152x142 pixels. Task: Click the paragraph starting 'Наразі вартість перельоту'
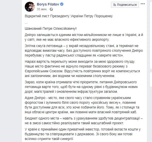point(80,68)
